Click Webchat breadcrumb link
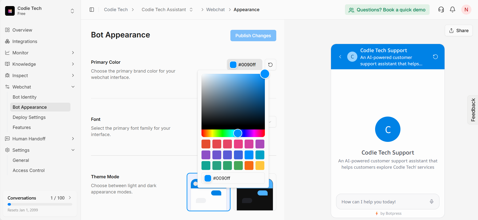 tap(215, 10)
